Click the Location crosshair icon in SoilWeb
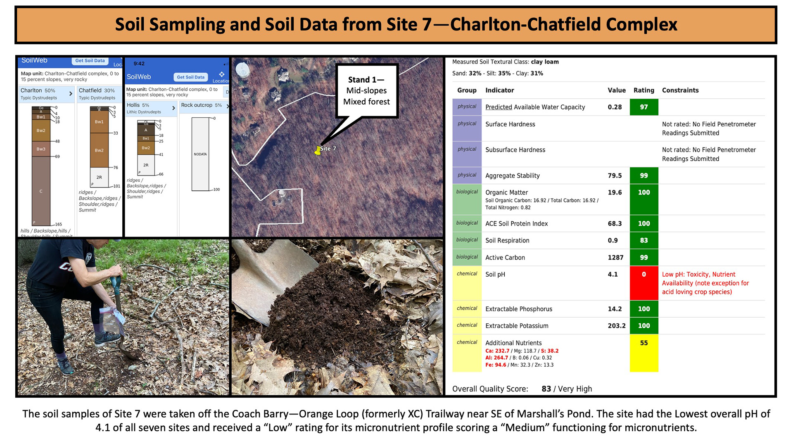The image size is (793, 446). [x=222, y=74]
